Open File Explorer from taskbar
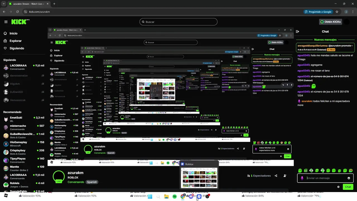Image resolution: width=357 pixels, height=201 pixels. click(x=166, y=197)
